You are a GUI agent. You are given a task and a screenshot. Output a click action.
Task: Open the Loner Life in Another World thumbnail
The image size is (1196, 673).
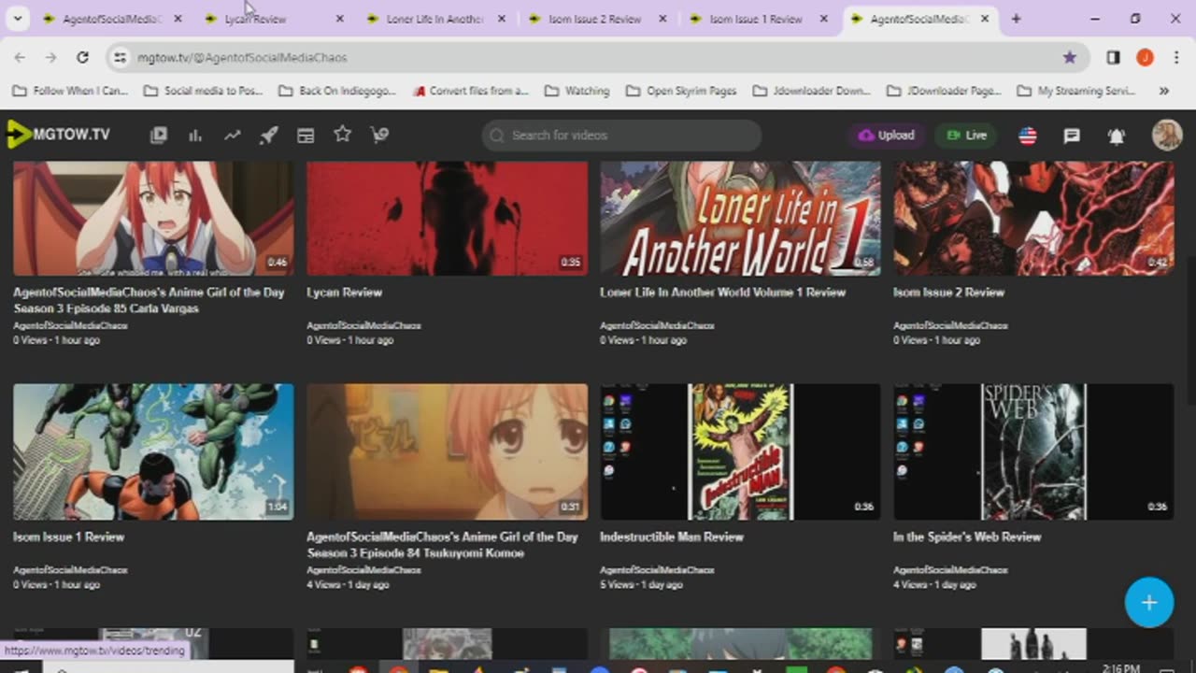tap(740, 219)
